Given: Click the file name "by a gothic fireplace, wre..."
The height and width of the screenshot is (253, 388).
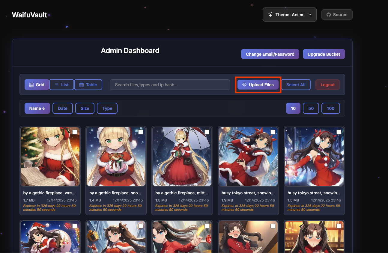Looking at the screenshot, I should coord(49,193).
